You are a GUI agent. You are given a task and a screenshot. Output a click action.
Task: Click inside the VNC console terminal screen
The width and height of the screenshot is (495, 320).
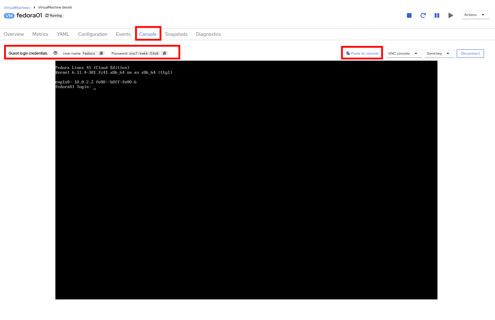click(x=246, y=180)
